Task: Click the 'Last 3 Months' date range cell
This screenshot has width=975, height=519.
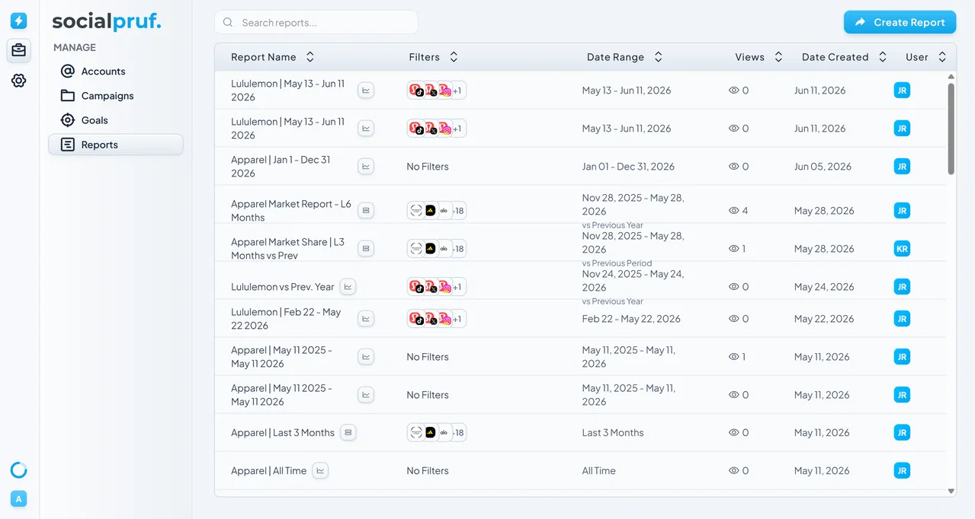Action: coord(613,432)
